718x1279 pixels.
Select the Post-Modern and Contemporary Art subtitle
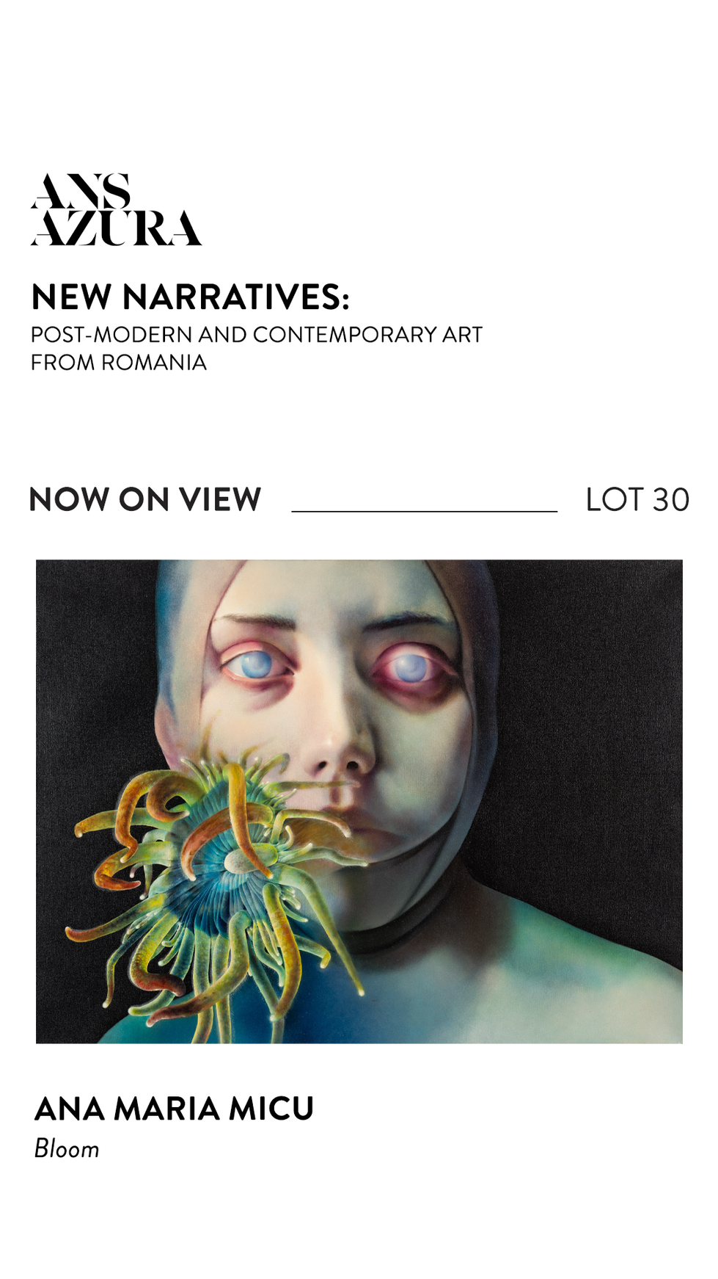[257, 335]
